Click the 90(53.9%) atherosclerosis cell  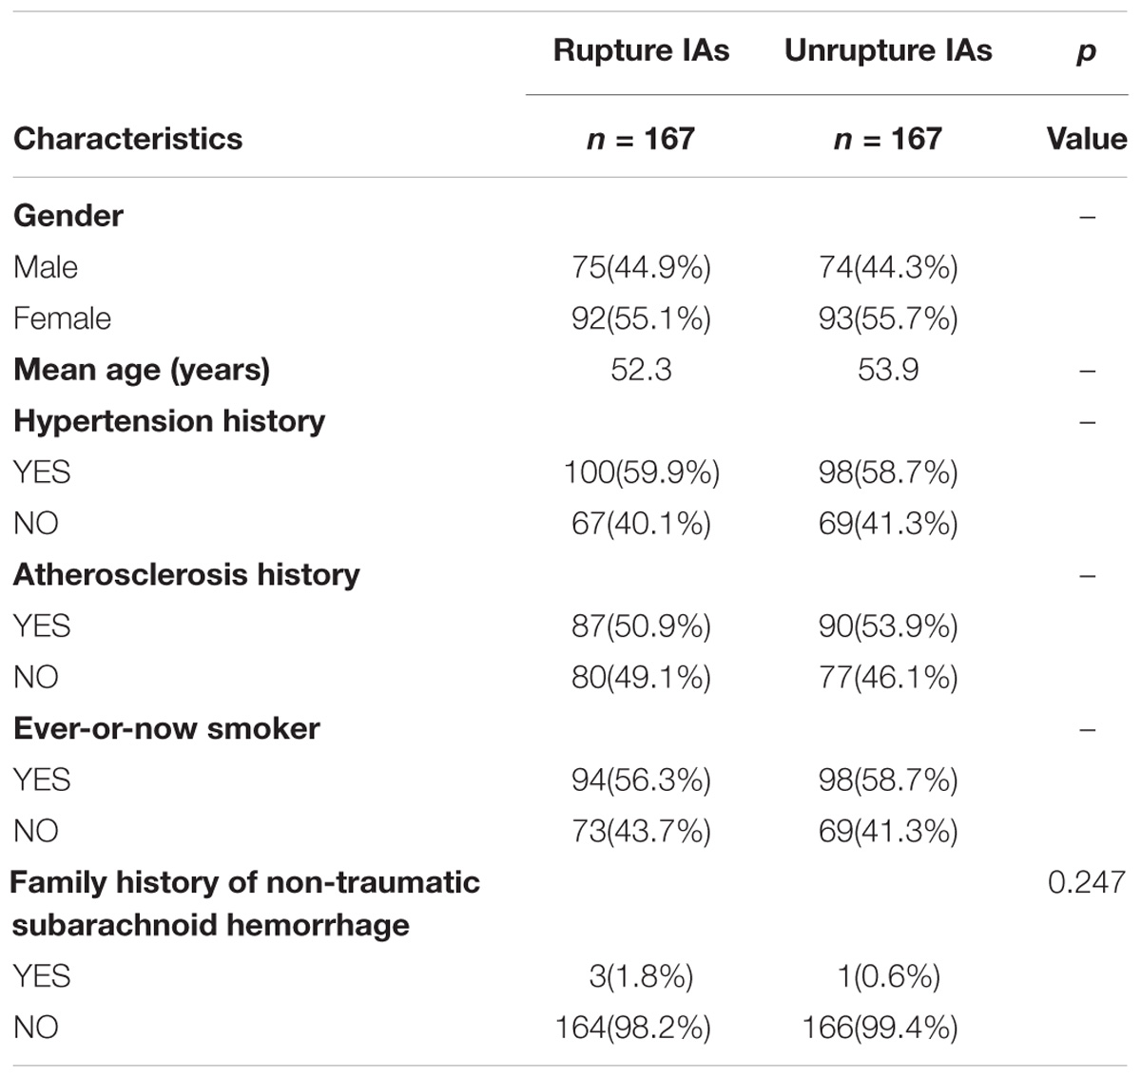(x=888, y=626)
